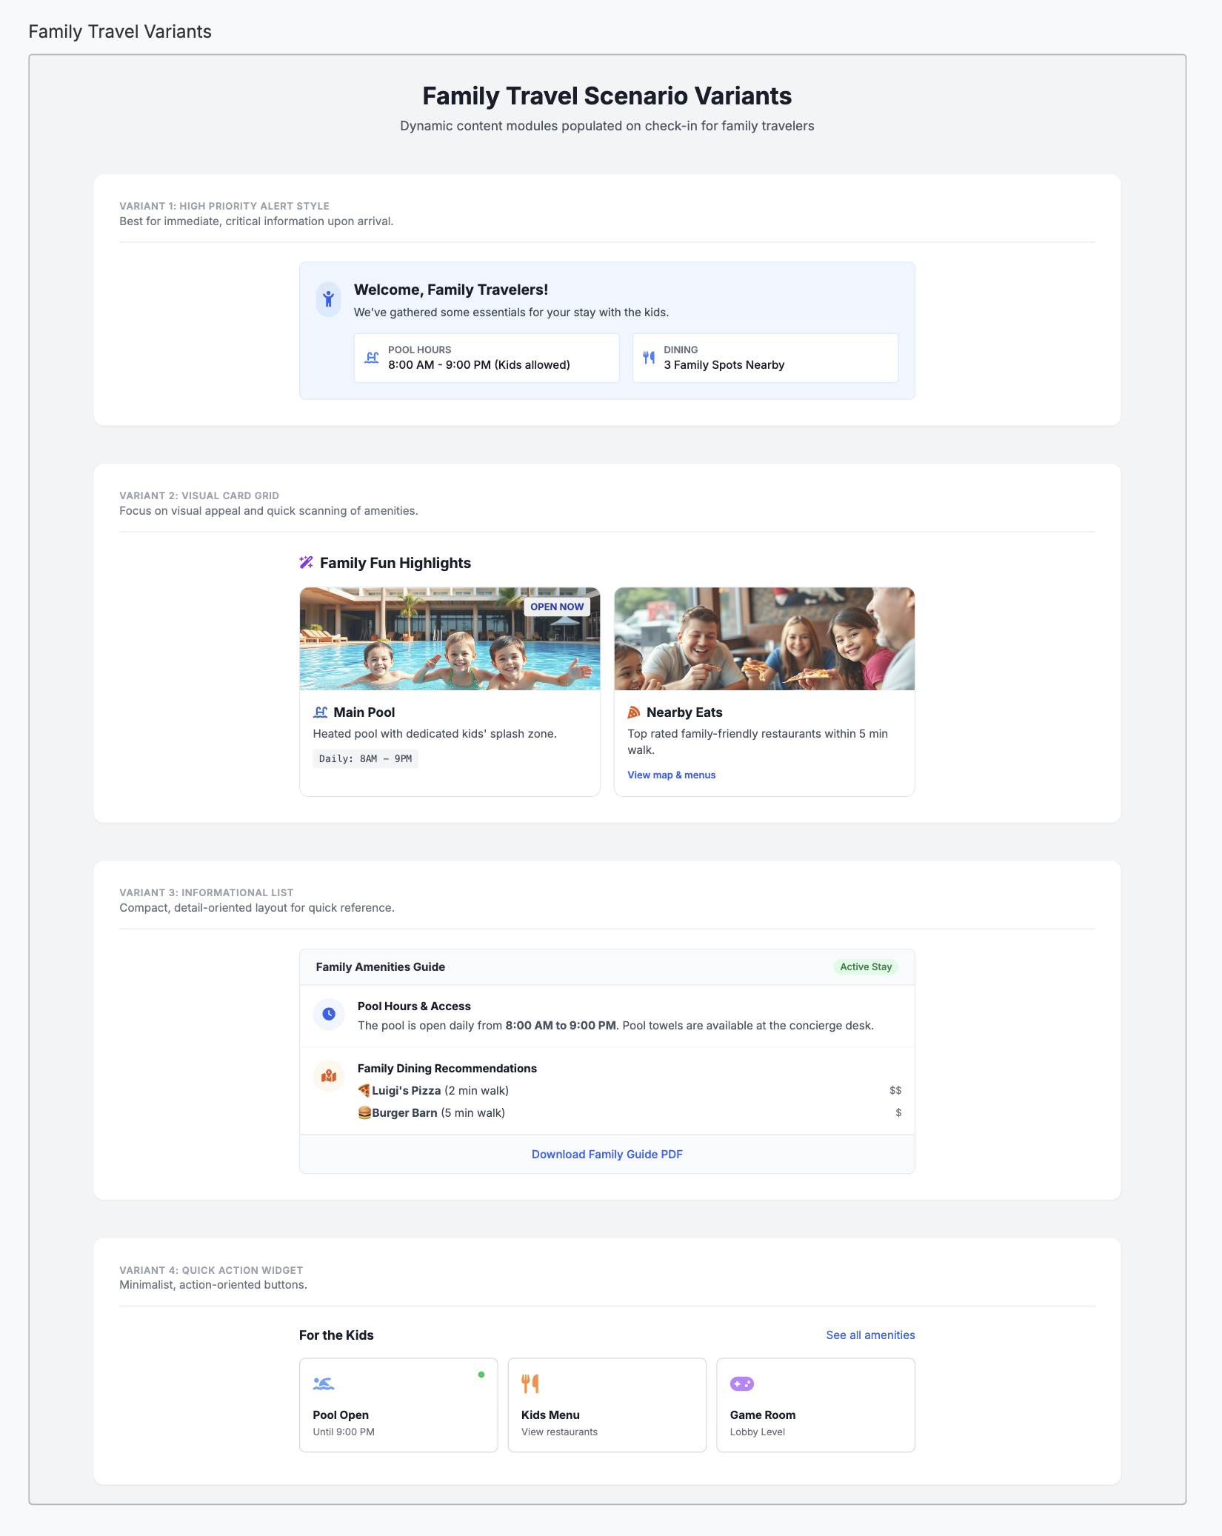Viewport: 1222px width, 1536px height.
Task: Click the magic wand icon by Family Fun Highlights
Action: [x=306, y=563]
